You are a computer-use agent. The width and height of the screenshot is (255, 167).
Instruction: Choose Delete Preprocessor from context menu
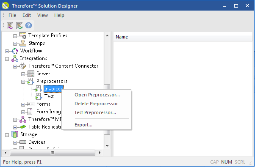(96, 104)
